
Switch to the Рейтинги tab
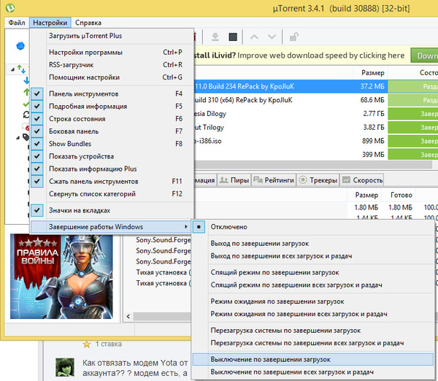[x=274, y=180]
